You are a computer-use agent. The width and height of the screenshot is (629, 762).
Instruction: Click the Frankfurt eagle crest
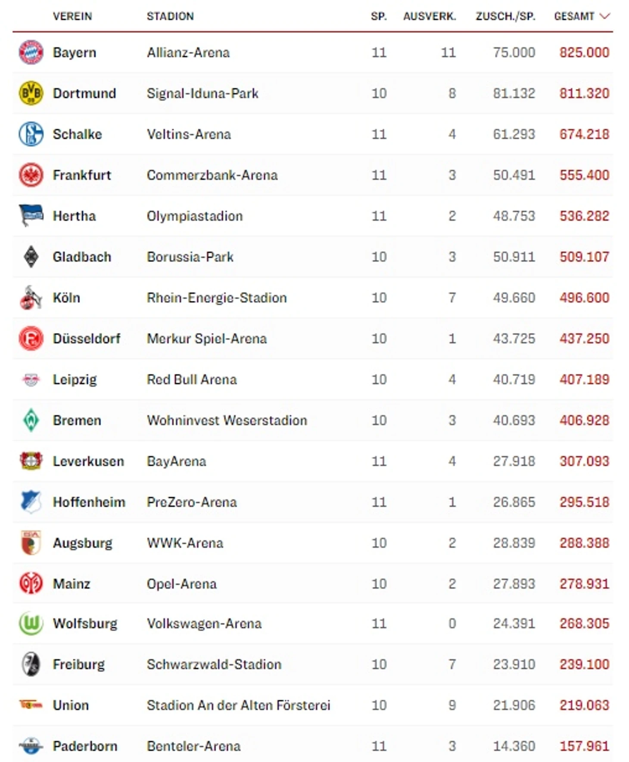tap(31, 175)
